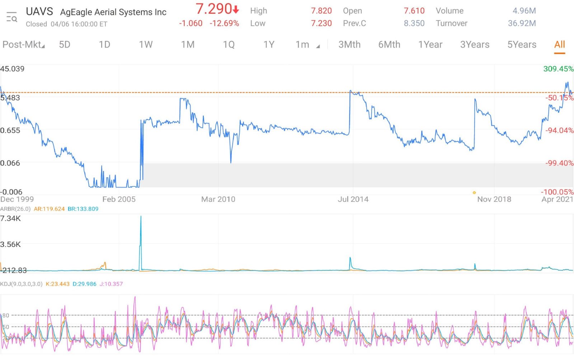The image size is (574, 358).
Task: Click the UAVS ticker symbol
Action: pos(39,12)
